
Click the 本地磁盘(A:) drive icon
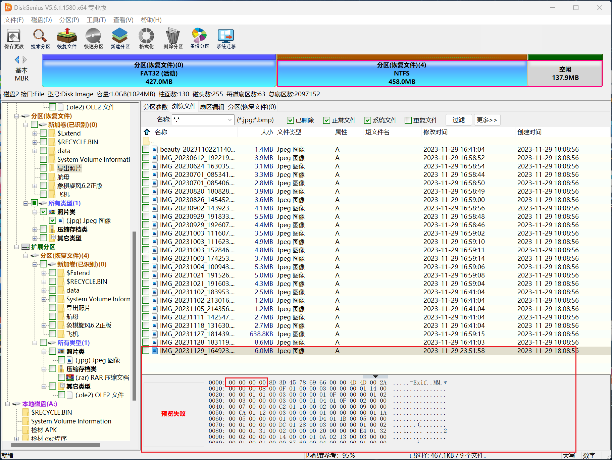click(16, 404)
